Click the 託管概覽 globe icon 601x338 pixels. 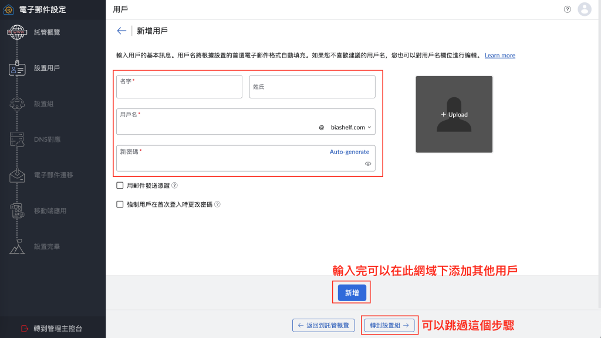pyautogui.click(x=17, y=32)
